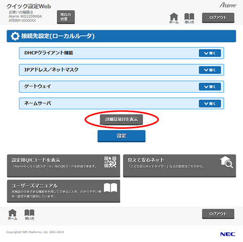Click the ネームサーバ heading text
The height and width of the screenshot is (242, 243).
[x=37, y=103]
